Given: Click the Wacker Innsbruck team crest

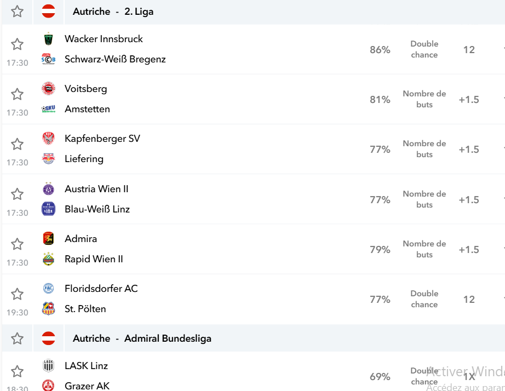Looking at the screenshot, I should [48, 39].
